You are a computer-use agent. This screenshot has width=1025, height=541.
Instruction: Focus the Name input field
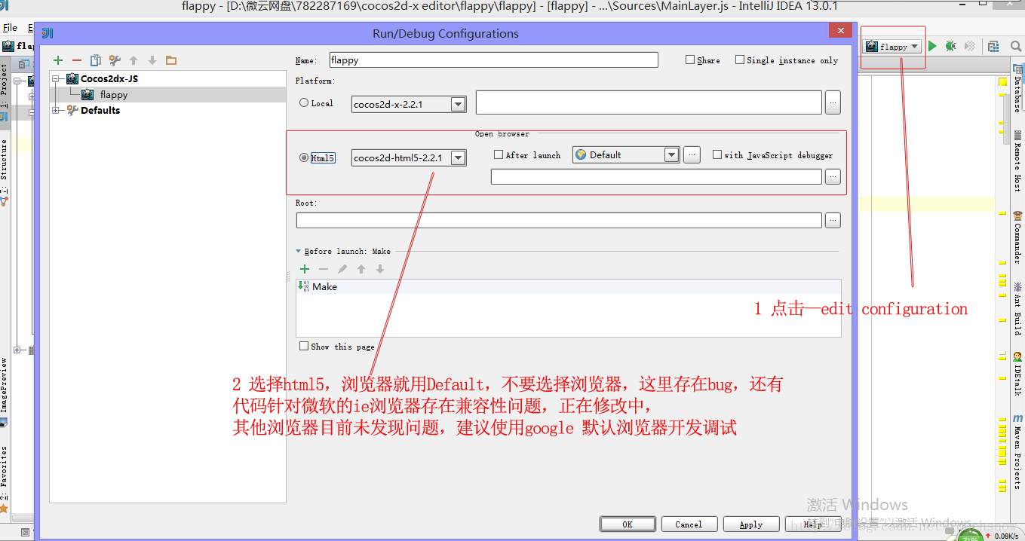pos(493,60)
